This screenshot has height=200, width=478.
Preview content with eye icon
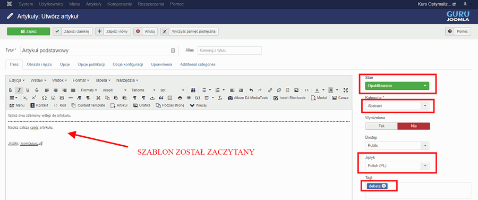tap(189, 98)
